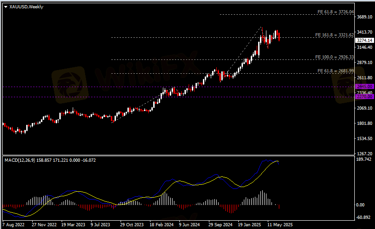Click the MACD zero level 0.00 label
Image resolution: width=375 pixels, height=229 pixels.
click(360, 205)
